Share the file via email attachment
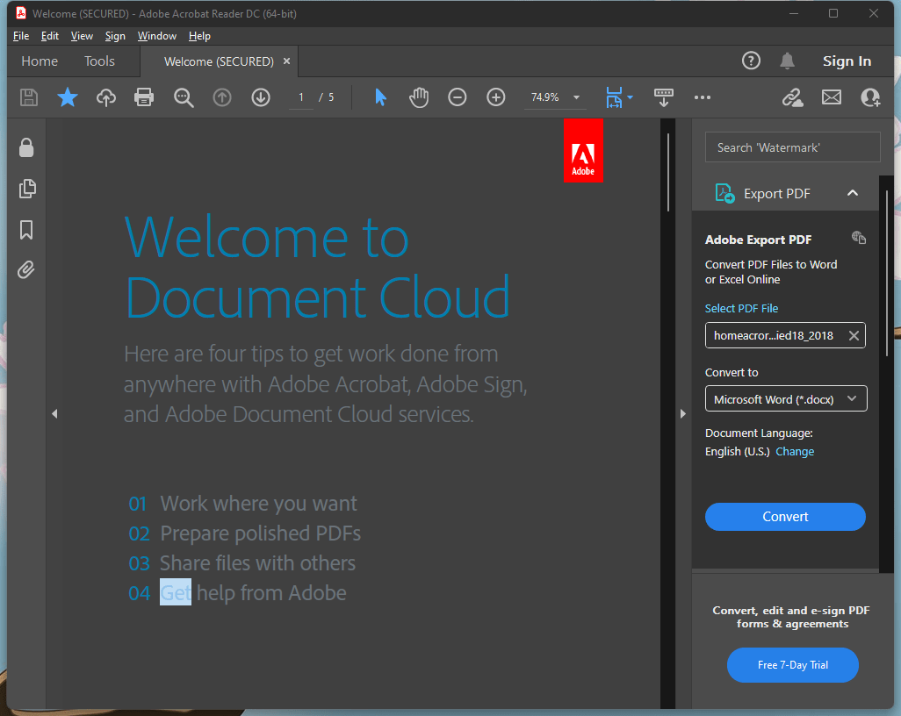901x716 pixels. tap(831, 97)
